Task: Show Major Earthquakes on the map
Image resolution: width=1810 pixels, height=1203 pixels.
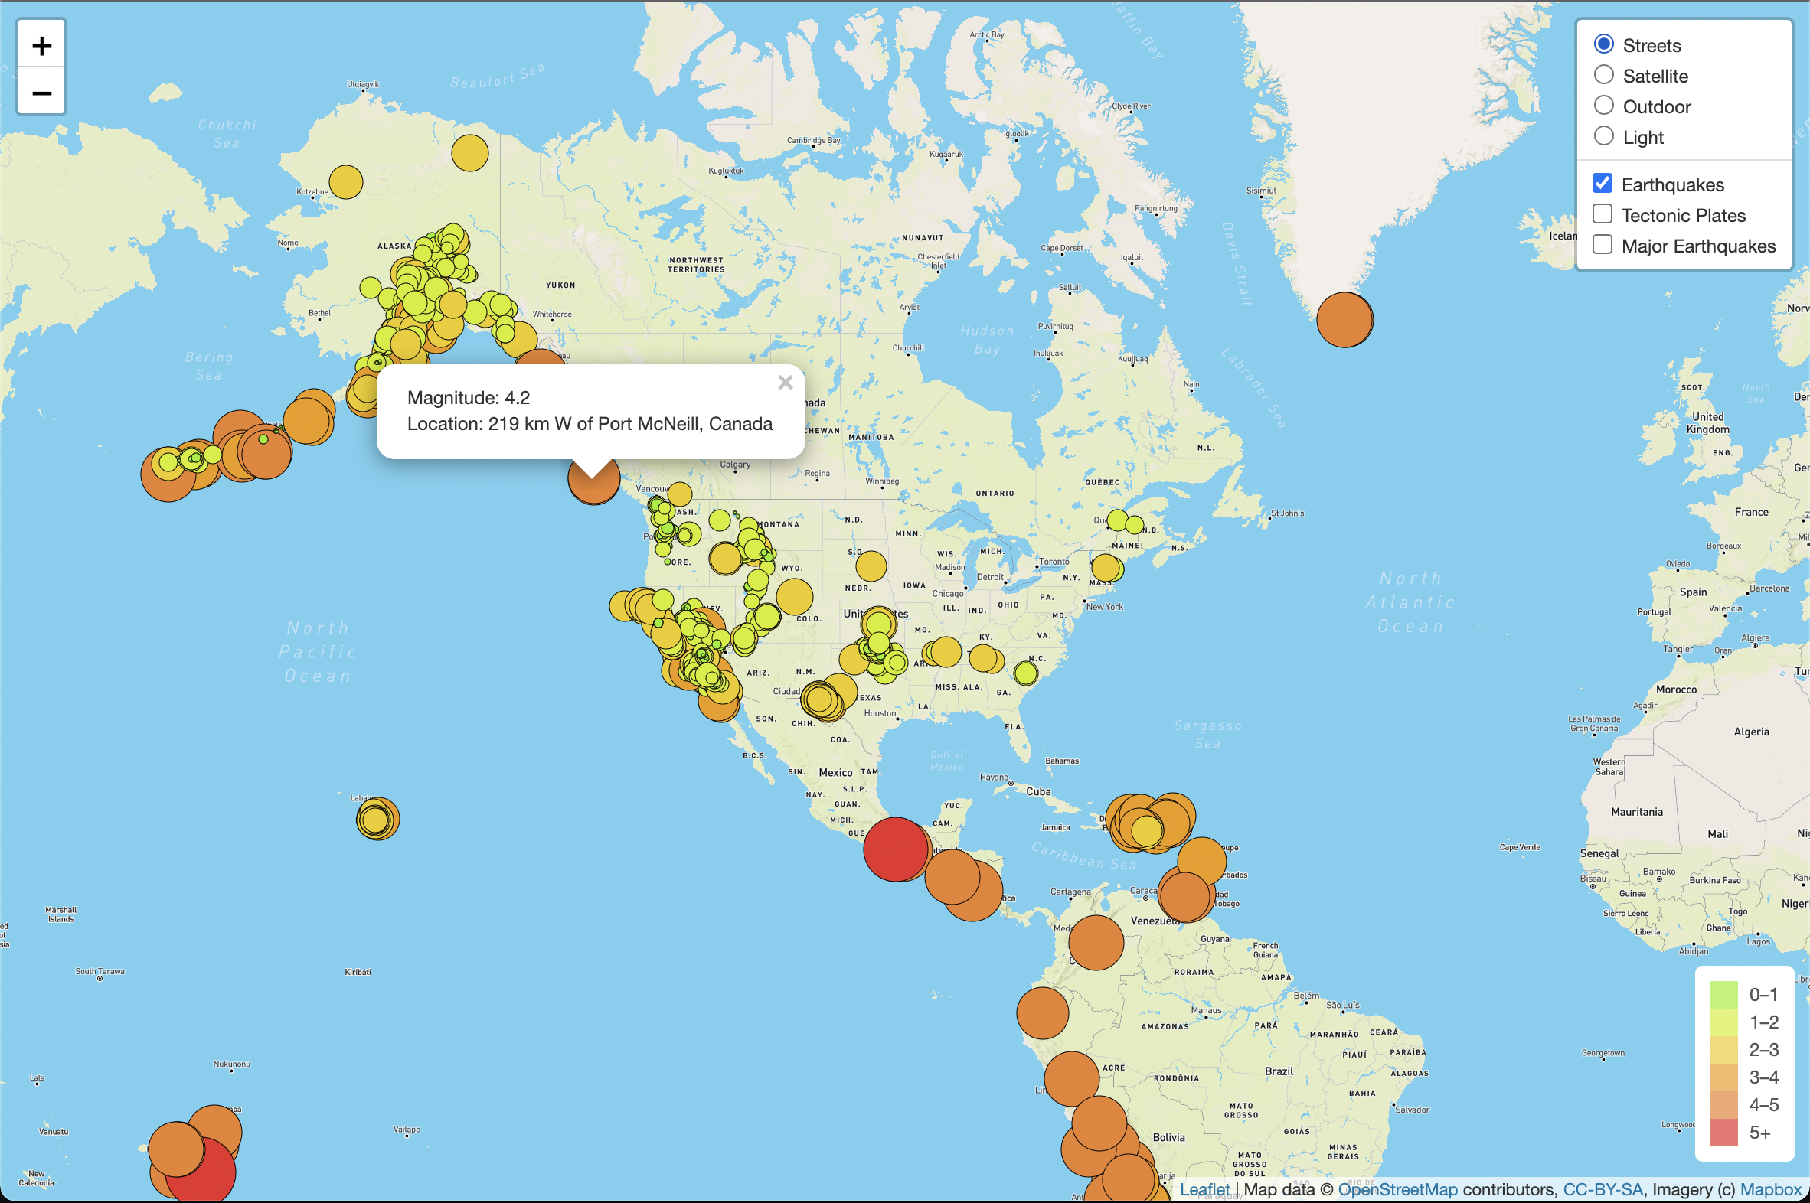Action: [1603, 244]
